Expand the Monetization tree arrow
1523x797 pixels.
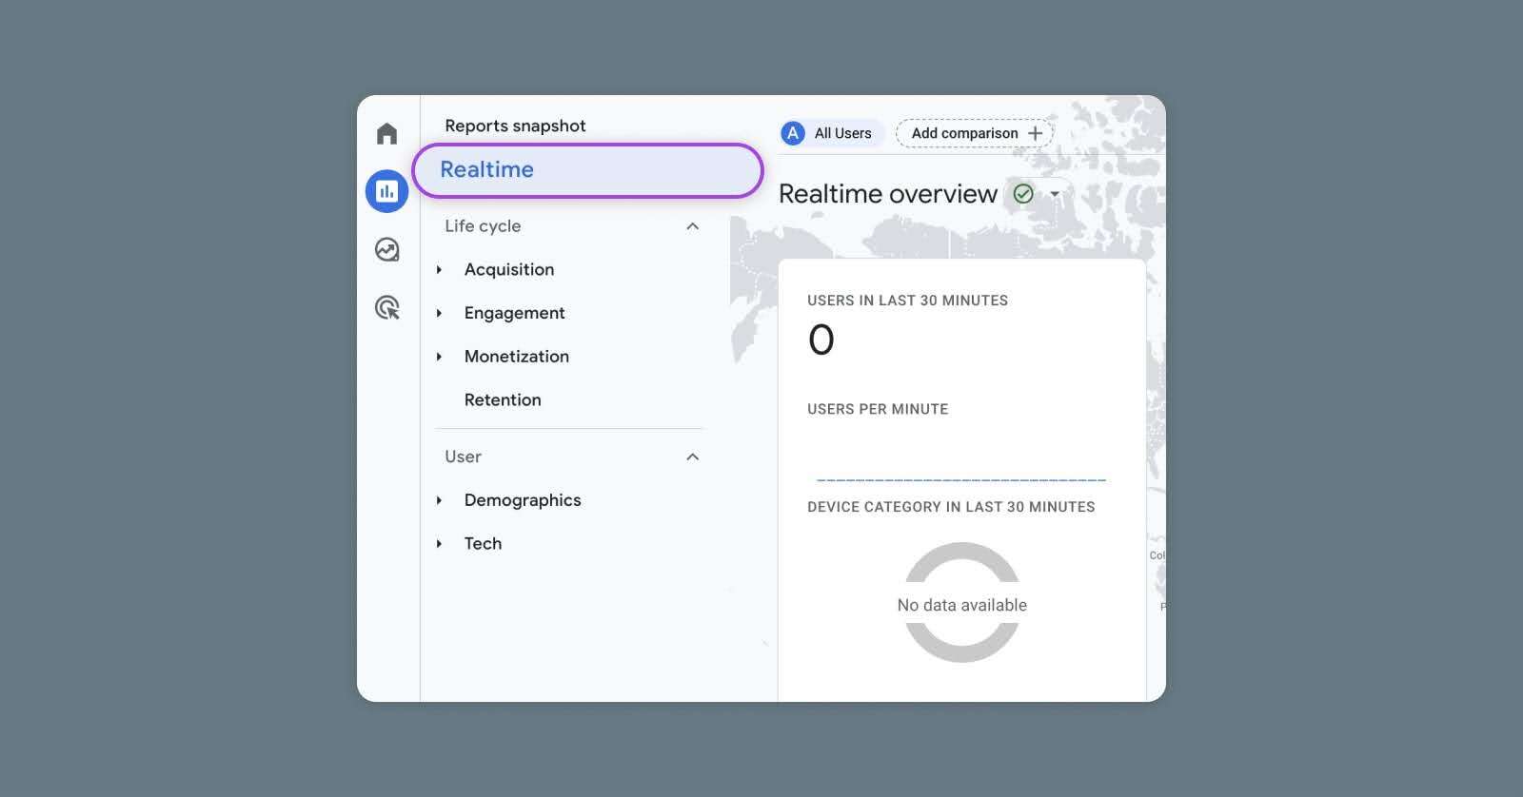tap(439, 357)
